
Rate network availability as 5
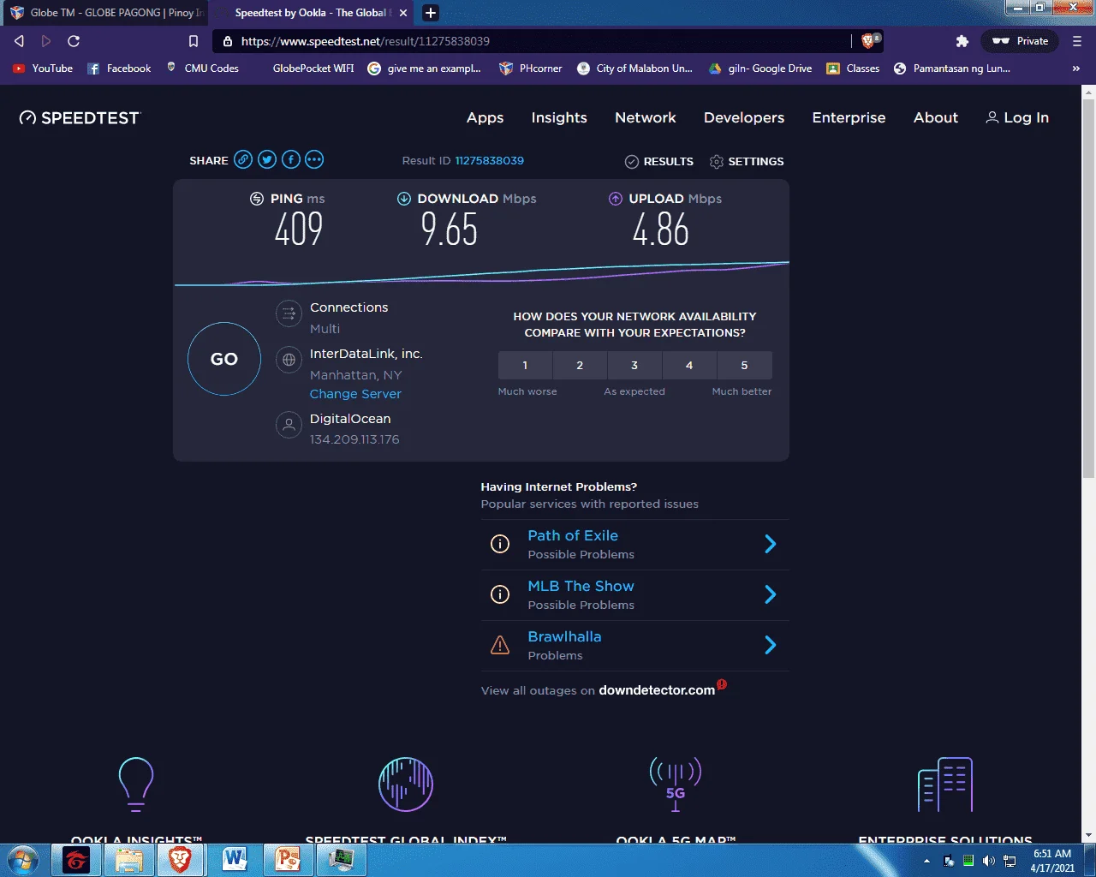744,365
